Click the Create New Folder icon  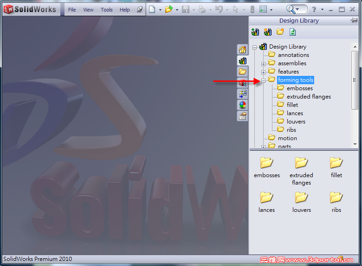click(280, 32)
